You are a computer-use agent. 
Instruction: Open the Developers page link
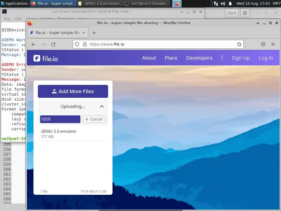point(199,58)
